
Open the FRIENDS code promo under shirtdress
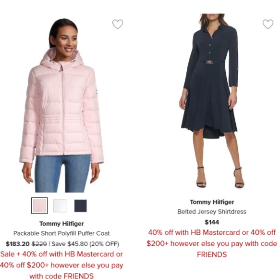pos(212,243)
